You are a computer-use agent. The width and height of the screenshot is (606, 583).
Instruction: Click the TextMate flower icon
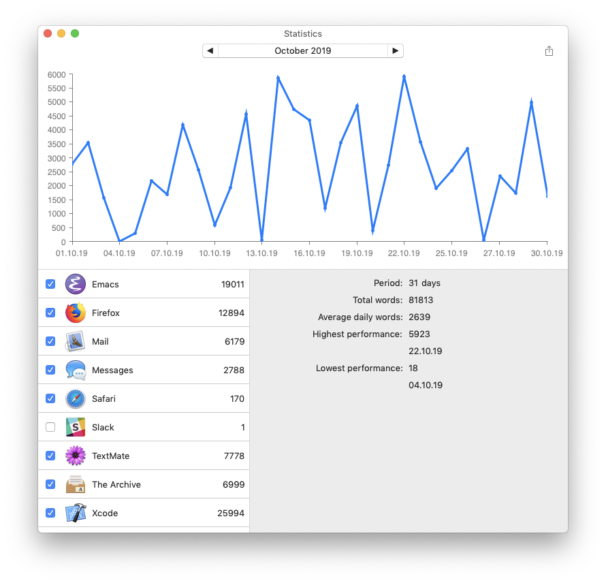click(76, 456)
